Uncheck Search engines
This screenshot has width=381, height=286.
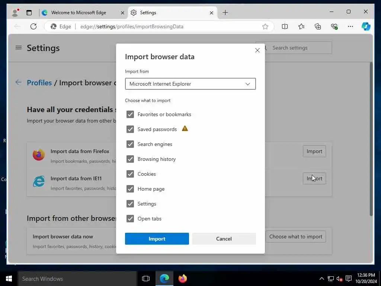point(130,144)
